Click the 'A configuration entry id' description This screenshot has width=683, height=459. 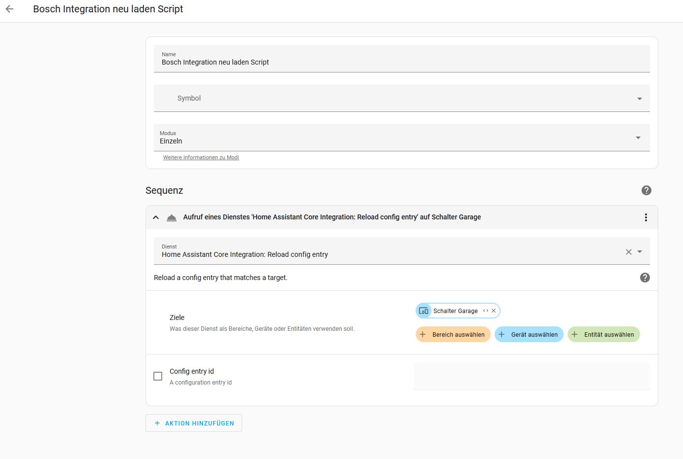201,383
